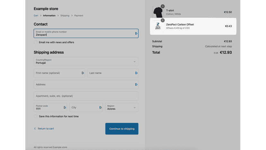
Task: Click back chevron beside Return to cart
Action: click(x=35, y=128)
